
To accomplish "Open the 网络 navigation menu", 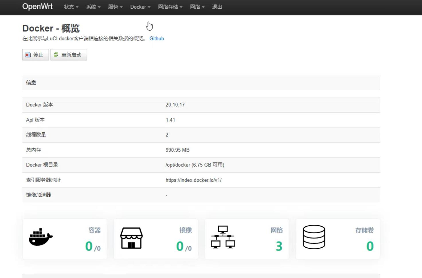I will point(197,7).
